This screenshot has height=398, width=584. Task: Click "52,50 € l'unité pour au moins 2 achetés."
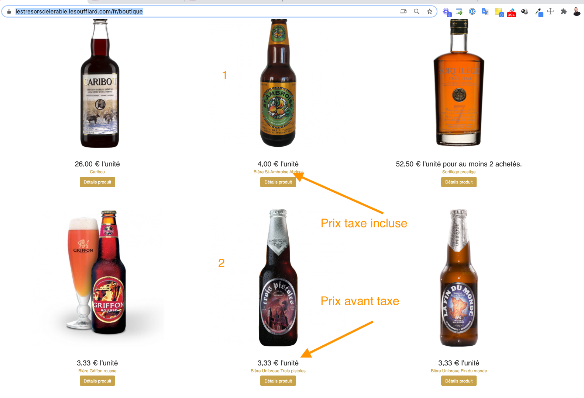(459, 164)
